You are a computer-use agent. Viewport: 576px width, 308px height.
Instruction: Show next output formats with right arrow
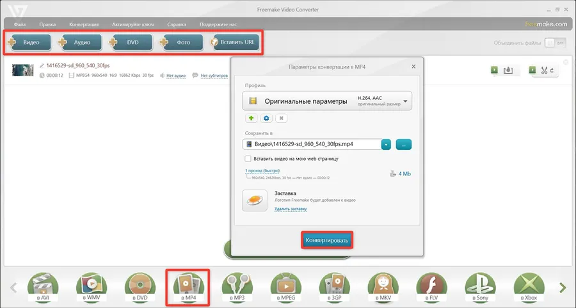(563, 288)
